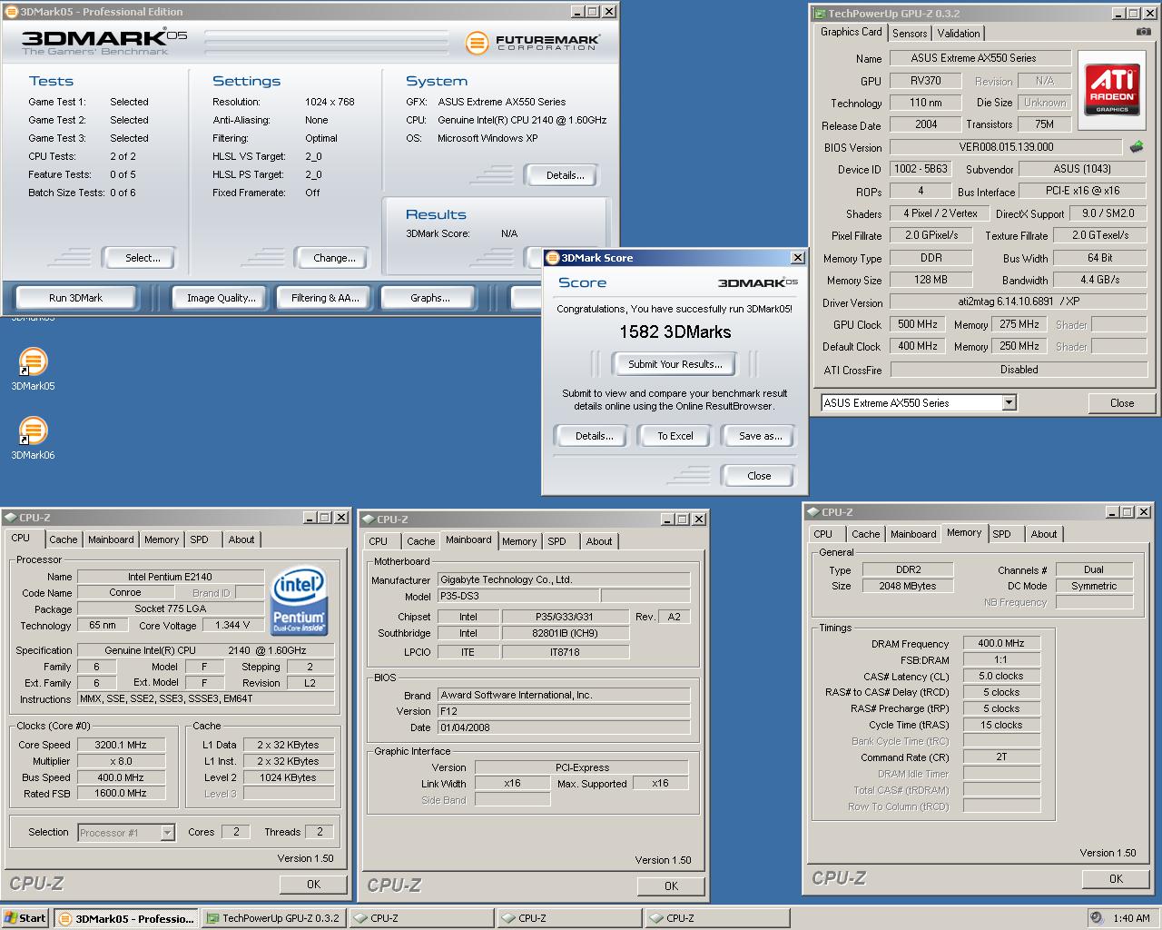Click Run 3DMark button

(x=75, y=298)
